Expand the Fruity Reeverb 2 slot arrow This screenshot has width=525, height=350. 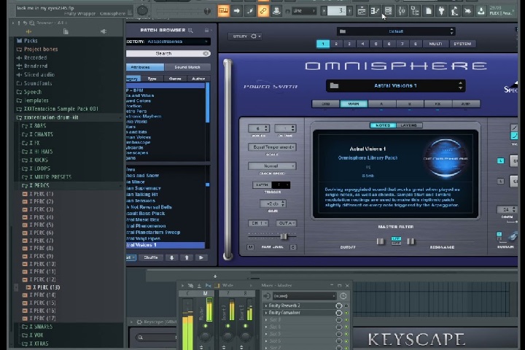pos(266,306)
